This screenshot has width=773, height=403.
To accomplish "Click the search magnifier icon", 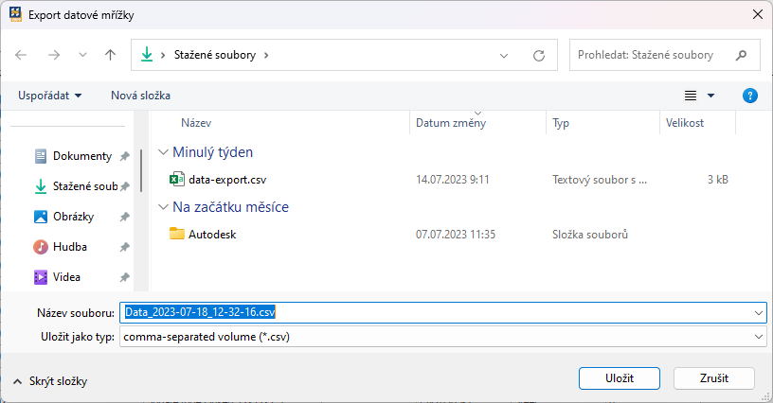I will 742,55.
